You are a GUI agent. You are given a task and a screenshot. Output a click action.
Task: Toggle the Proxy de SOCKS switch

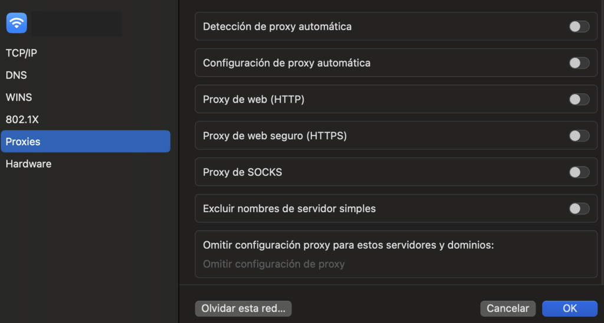click(x=579, y=172)
